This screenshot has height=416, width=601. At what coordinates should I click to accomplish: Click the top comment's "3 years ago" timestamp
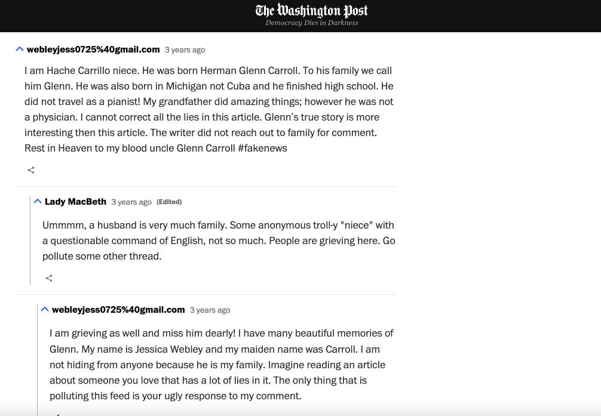[x=185, y=50]
